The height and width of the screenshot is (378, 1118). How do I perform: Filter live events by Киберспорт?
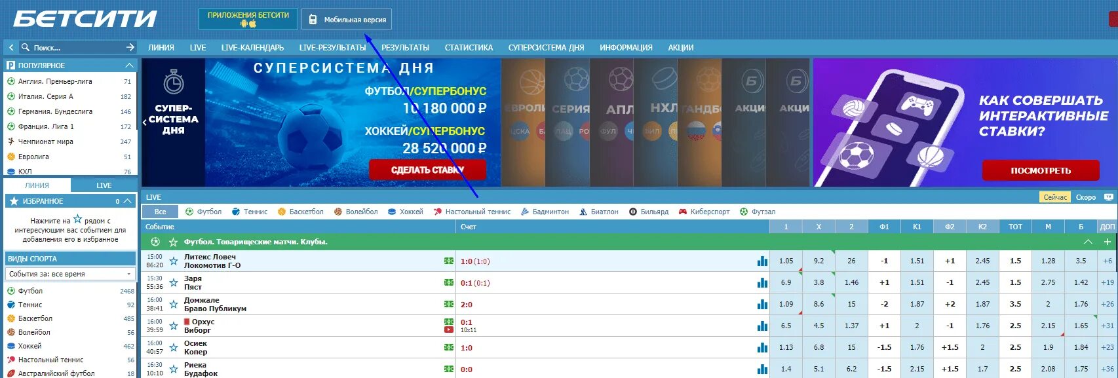(704, 212)
